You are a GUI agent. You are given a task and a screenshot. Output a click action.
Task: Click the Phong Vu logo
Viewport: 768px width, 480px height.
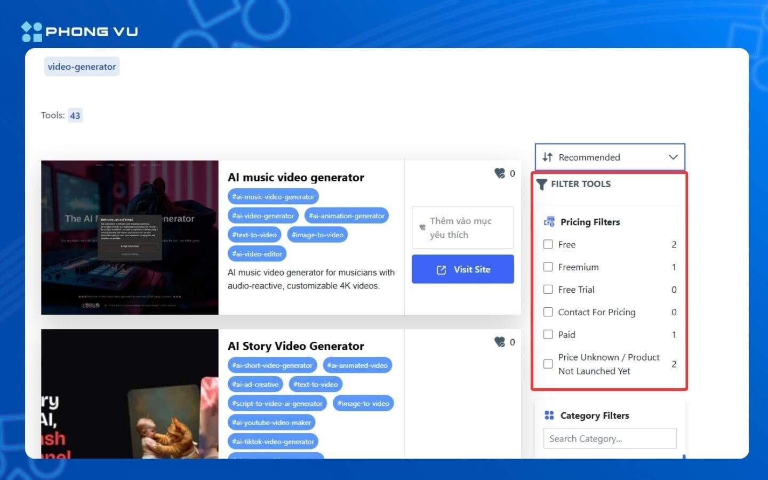(x=79, y=31)
